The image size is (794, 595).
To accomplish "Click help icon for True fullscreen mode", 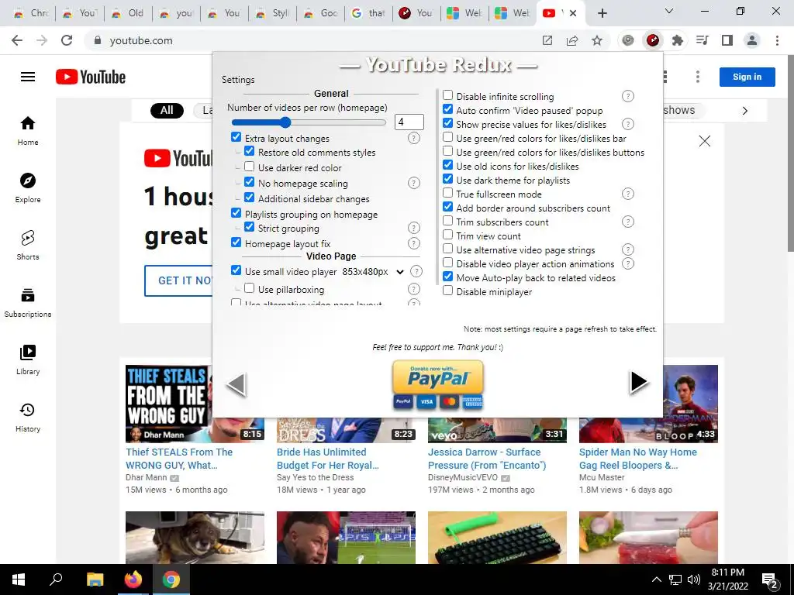I will point(627,194).
